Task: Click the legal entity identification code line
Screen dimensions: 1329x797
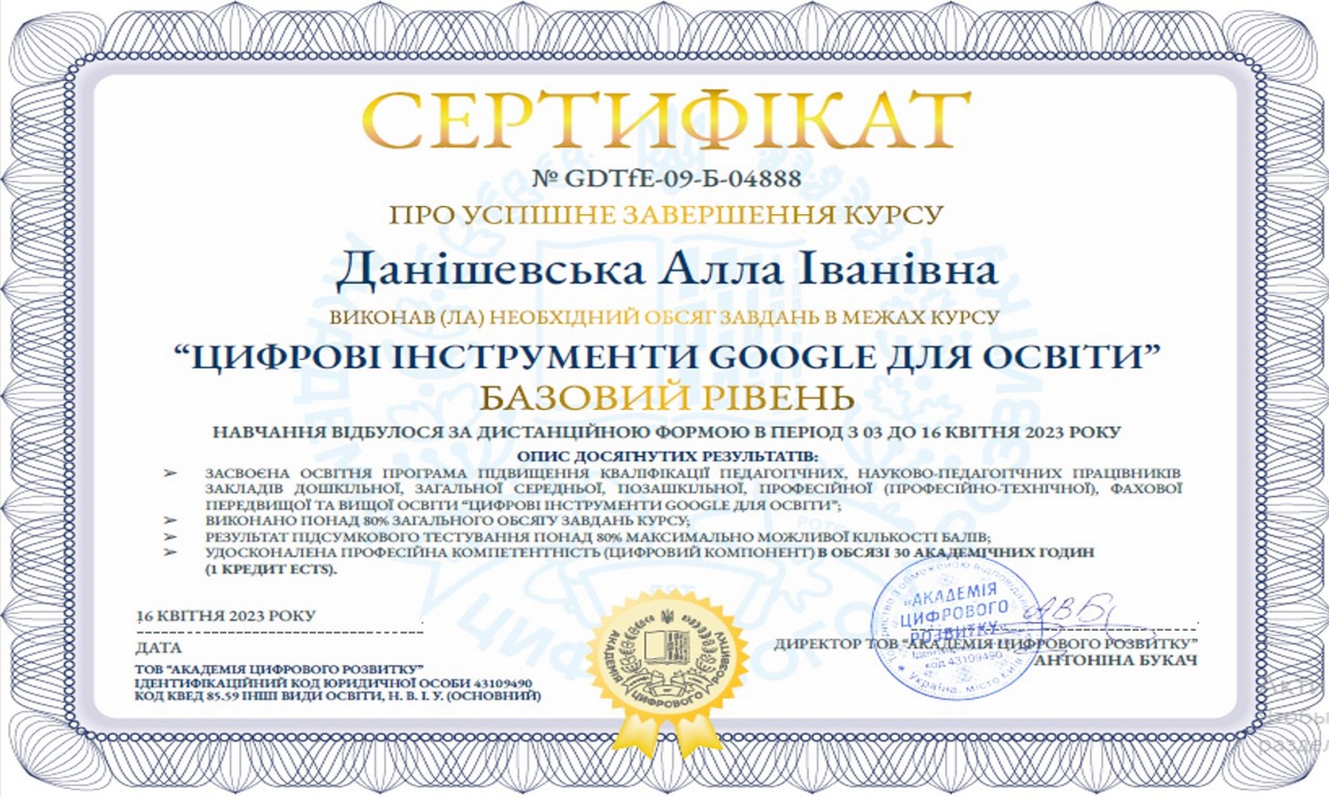Action: 333,683
